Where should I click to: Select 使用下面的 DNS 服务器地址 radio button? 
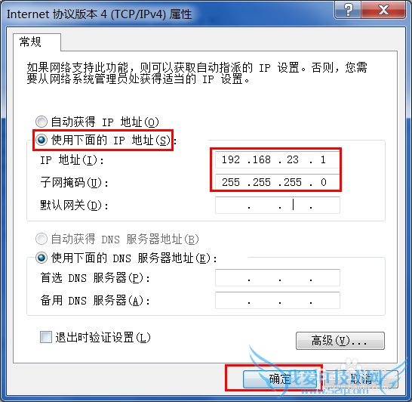coord(42,258)
